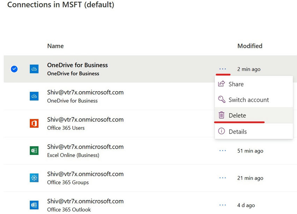The height and width of the screenshot is (214, 297).
Task: Click the Excel Online (Business) icon
Action: point(34,151)
